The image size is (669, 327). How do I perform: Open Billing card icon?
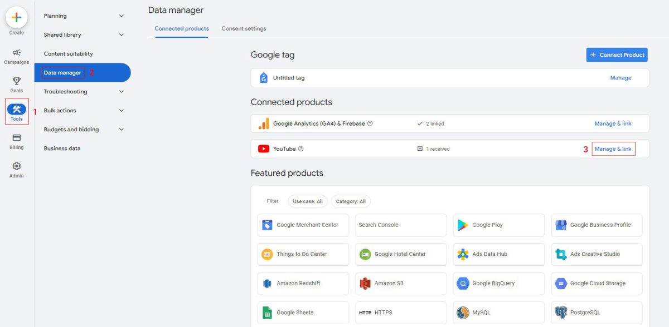tap(17, 137)
